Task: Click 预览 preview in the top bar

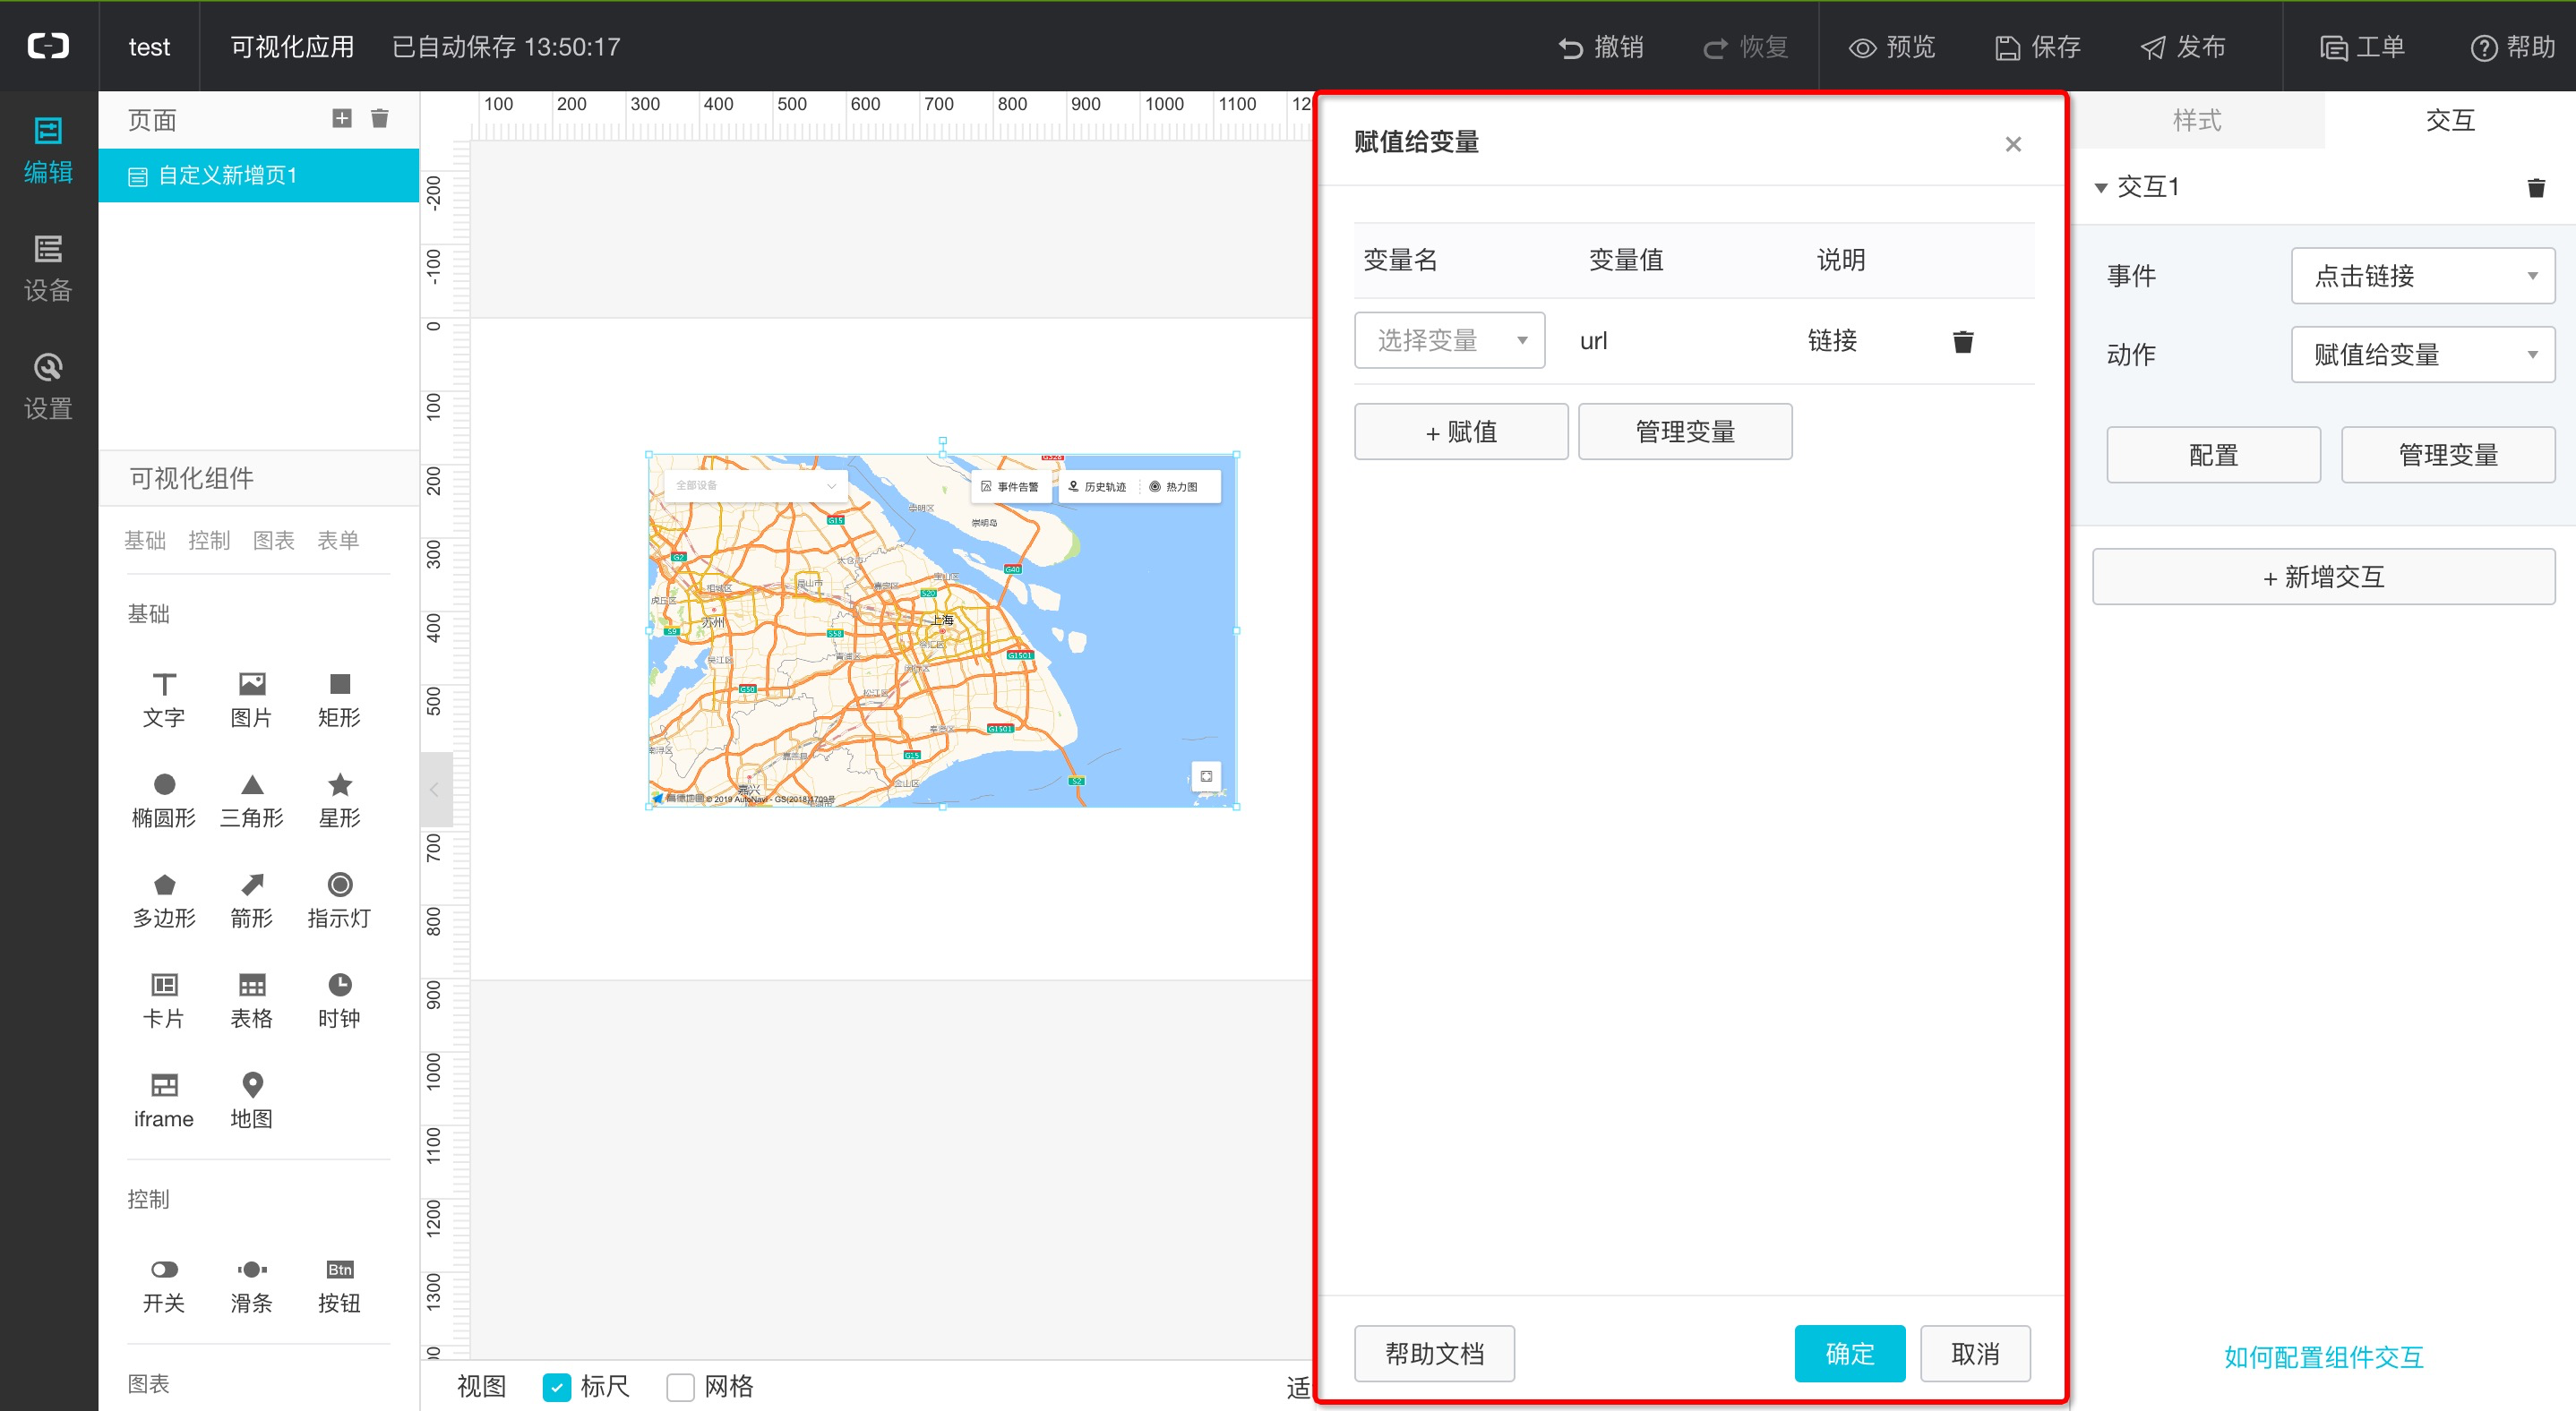Action: [1892, 47]
